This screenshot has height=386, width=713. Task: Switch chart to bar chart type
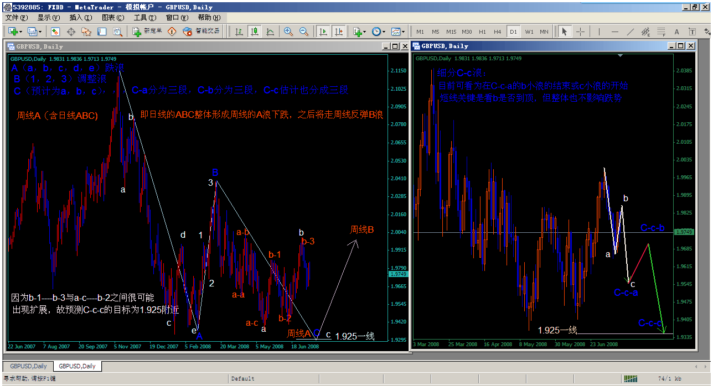239,32
